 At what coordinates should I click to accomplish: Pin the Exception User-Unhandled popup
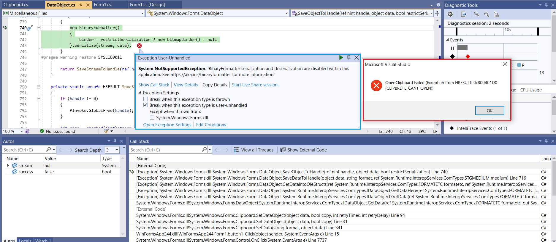[x=349, y=57]
